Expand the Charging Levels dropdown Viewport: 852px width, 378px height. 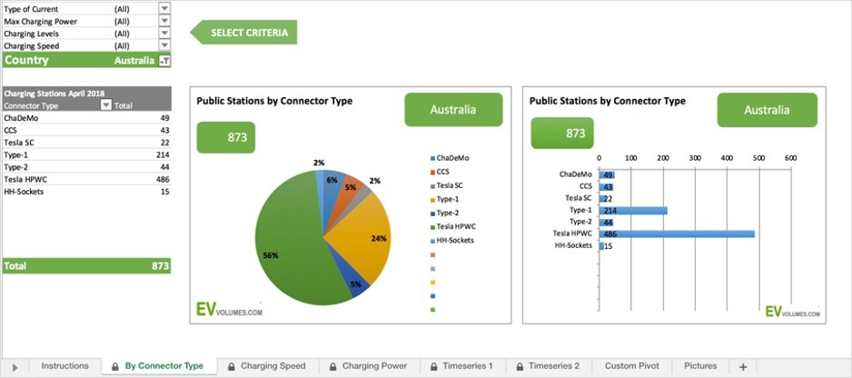click(x=164, y=33)
